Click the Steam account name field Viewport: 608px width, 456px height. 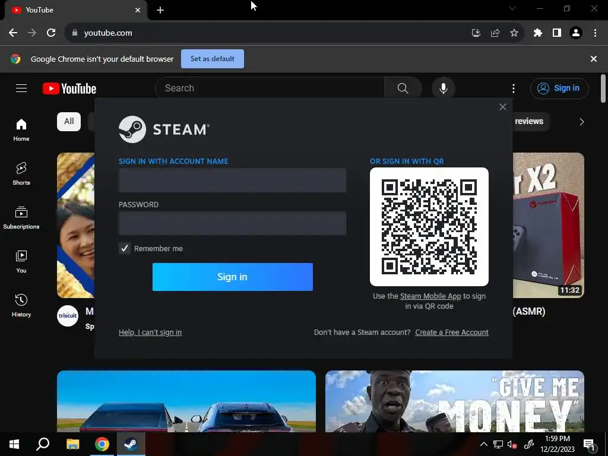(x=232, y=180)
